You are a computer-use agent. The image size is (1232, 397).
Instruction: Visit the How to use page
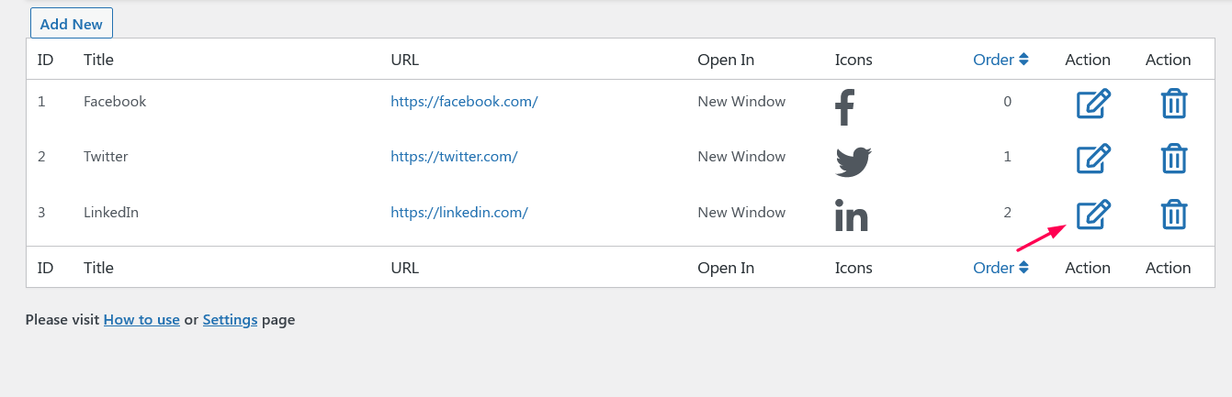tap(141, 320)
